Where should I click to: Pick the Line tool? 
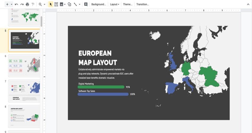point(75,4)
